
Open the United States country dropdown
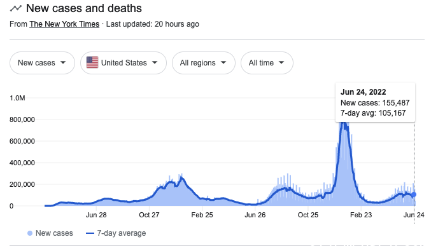pos(124,63)
